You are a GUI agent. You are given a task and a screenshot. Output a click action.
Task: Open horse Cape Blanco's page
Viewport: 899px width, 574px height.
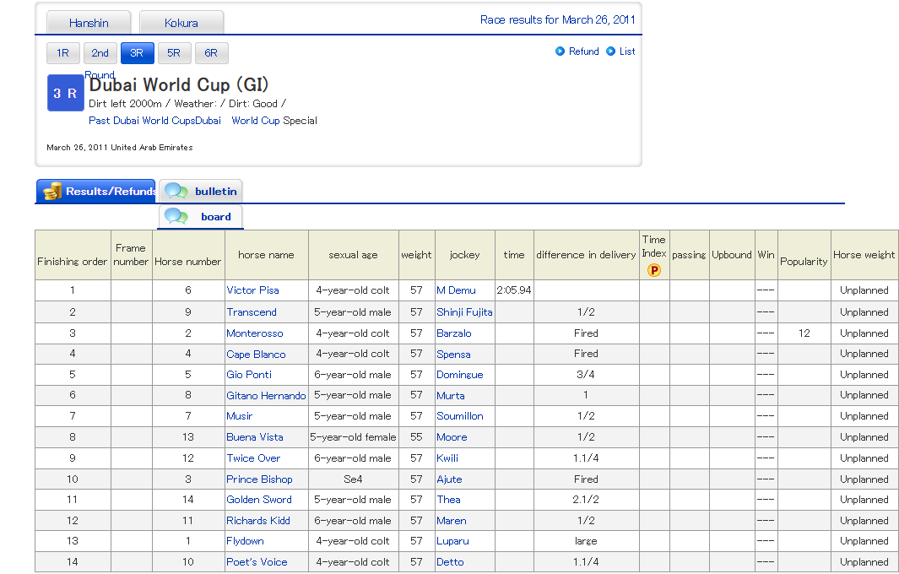coord(256,354)
